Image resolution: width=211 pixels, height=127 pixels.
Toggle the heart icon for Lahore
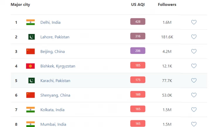(x=194, y=37)
